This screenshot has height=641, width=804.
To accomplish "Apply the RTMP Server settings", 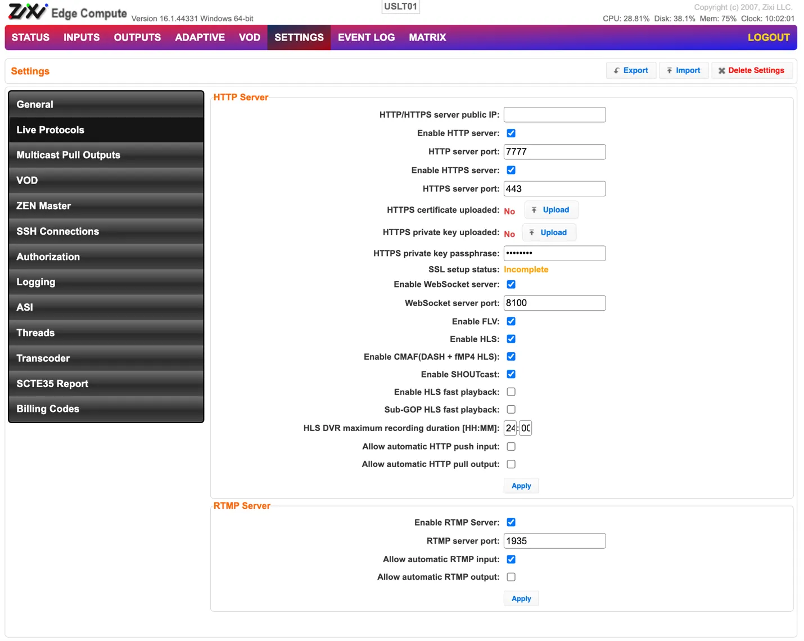I will (521, 599).
